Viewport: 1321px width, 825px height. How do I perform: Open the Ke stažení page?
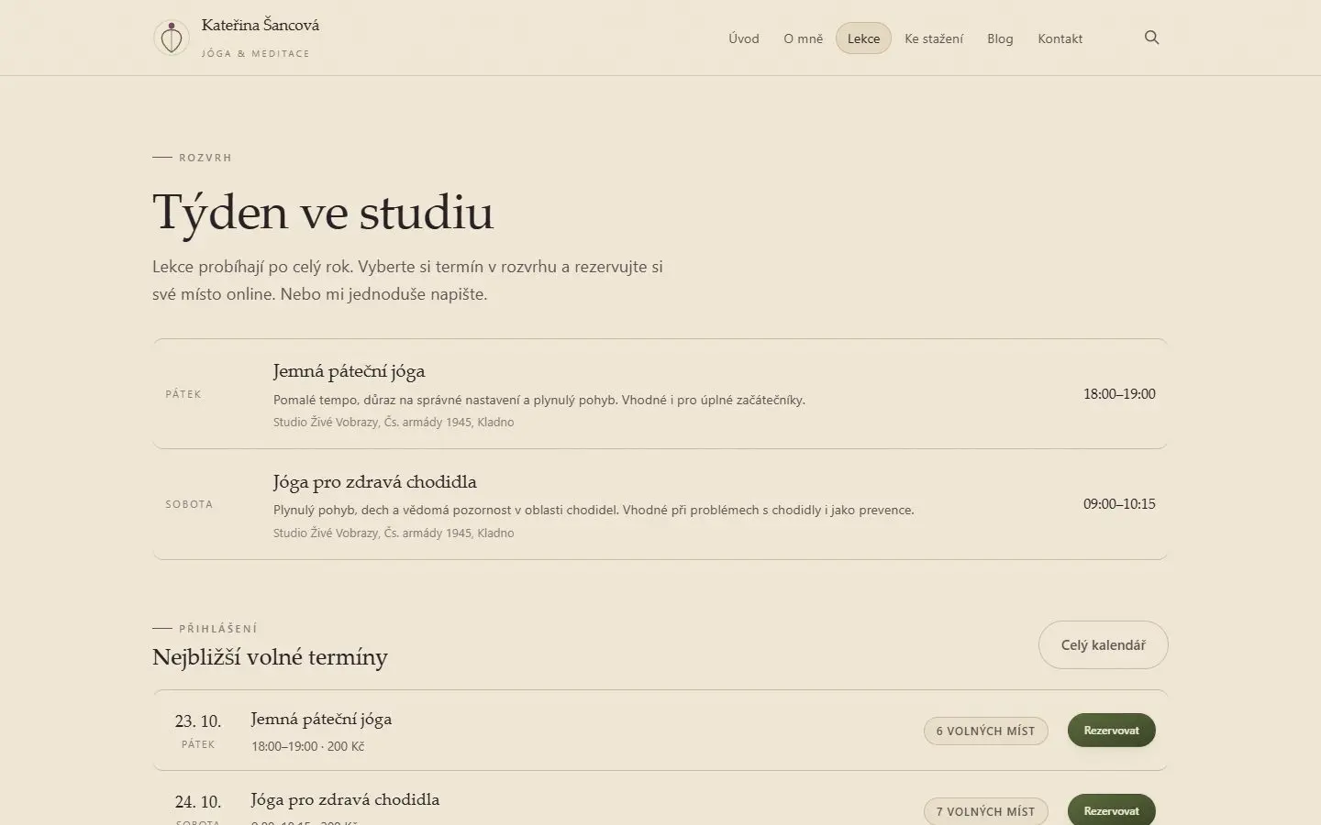coord(934,38)
